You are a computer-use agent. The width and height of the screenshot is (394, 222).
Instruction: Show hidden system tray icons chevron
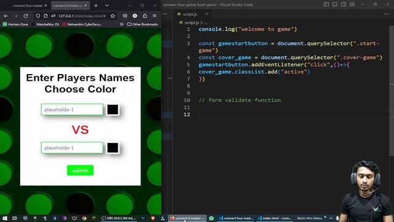click(331, 218)
